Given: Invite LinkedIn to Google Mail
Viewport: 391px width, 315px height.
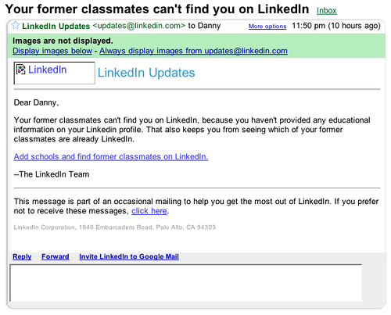Looking at the screenshot, I should 129,256.
